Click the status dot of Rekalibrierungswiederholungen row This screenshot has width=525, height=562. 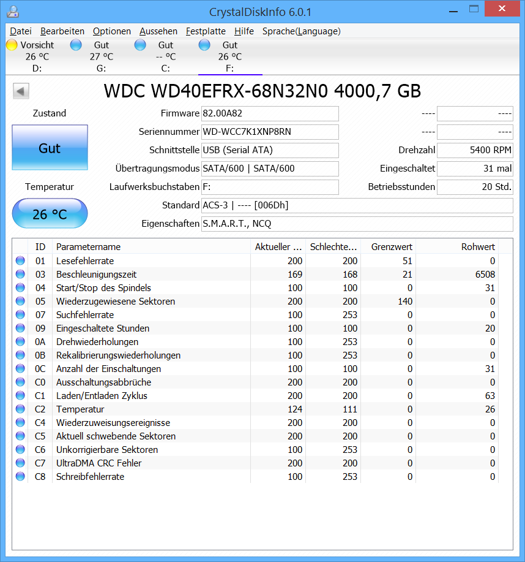[x=20, y=355]
